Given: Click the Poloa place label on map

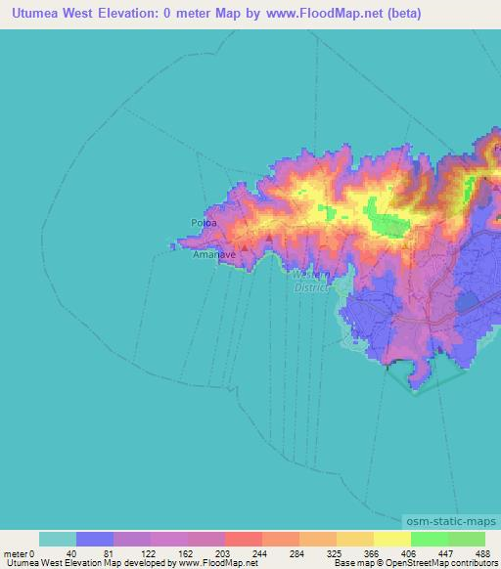Looking at the screenshot, I should (204, 223).
